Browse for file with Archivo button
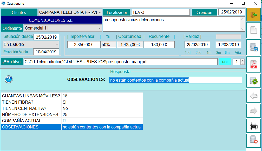262x151 pixels. click(12, 62)
